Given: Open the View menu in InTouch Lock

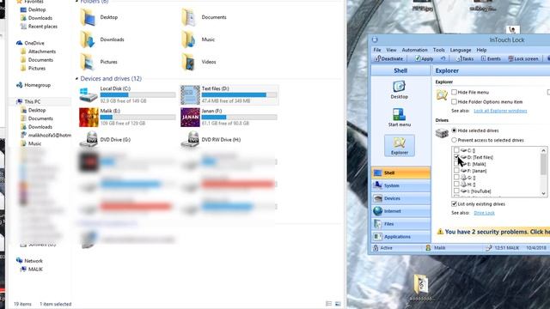Looking at the screenshot, I should click(391, 50).
